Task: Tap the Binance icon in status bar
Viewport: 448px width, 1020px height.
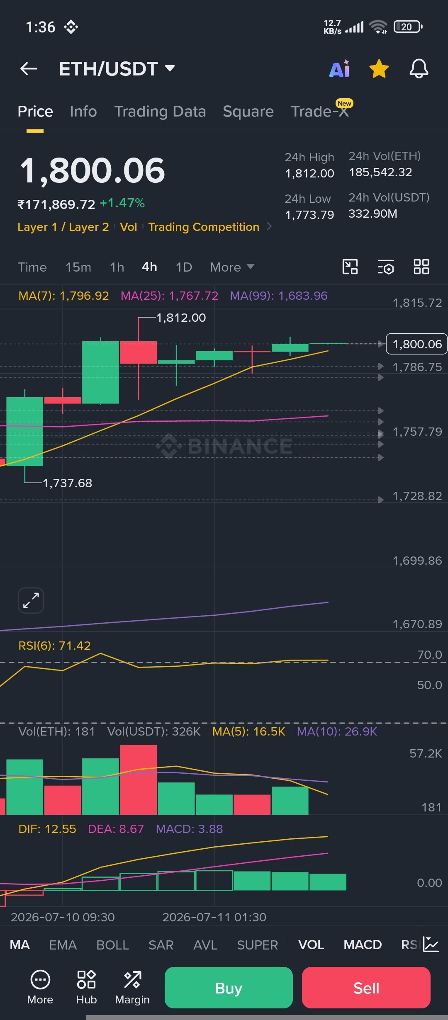Action: [x=71, y=27]
